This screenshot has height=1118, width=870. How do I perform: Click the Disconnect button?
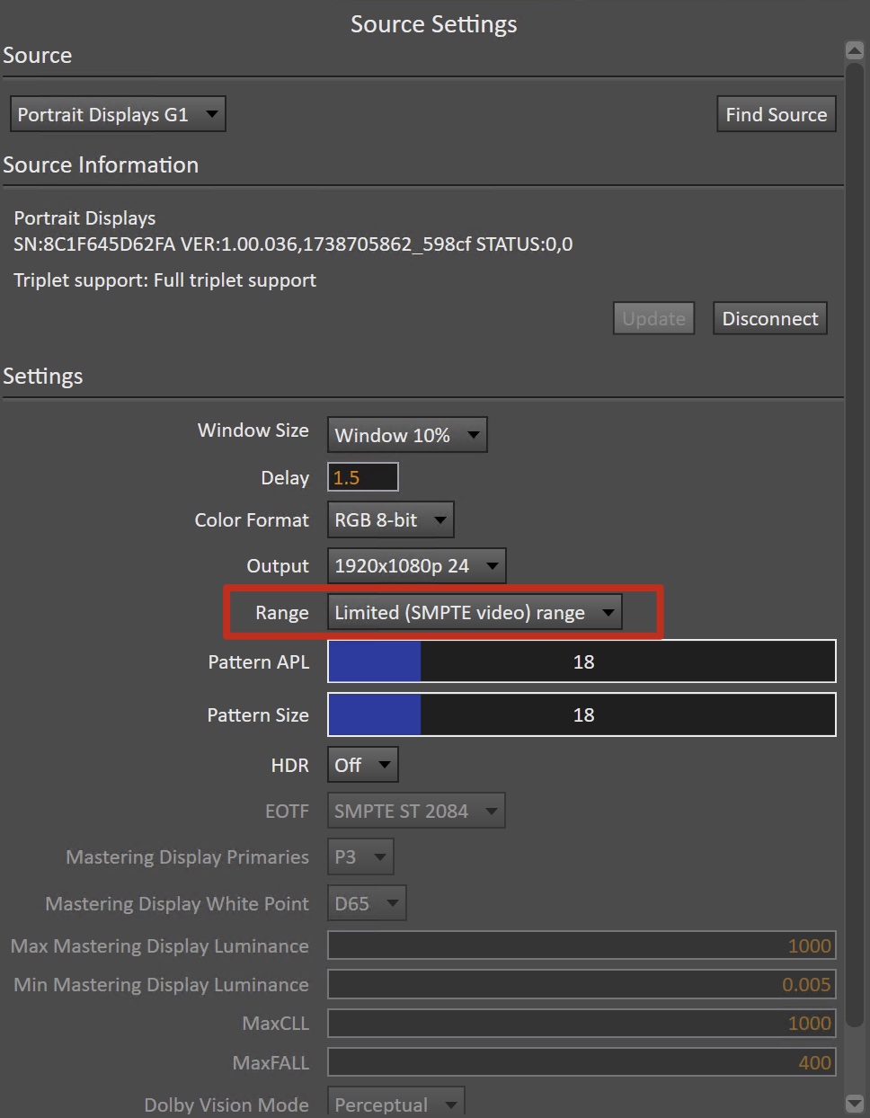click(x=769, y=318)
